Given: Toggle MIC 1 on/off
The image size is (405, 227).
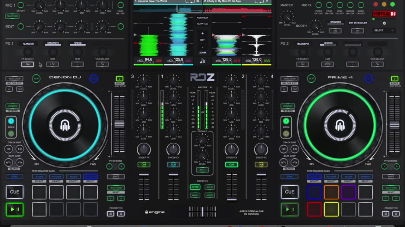Looking at the screenshot, I should coord(21,5).
